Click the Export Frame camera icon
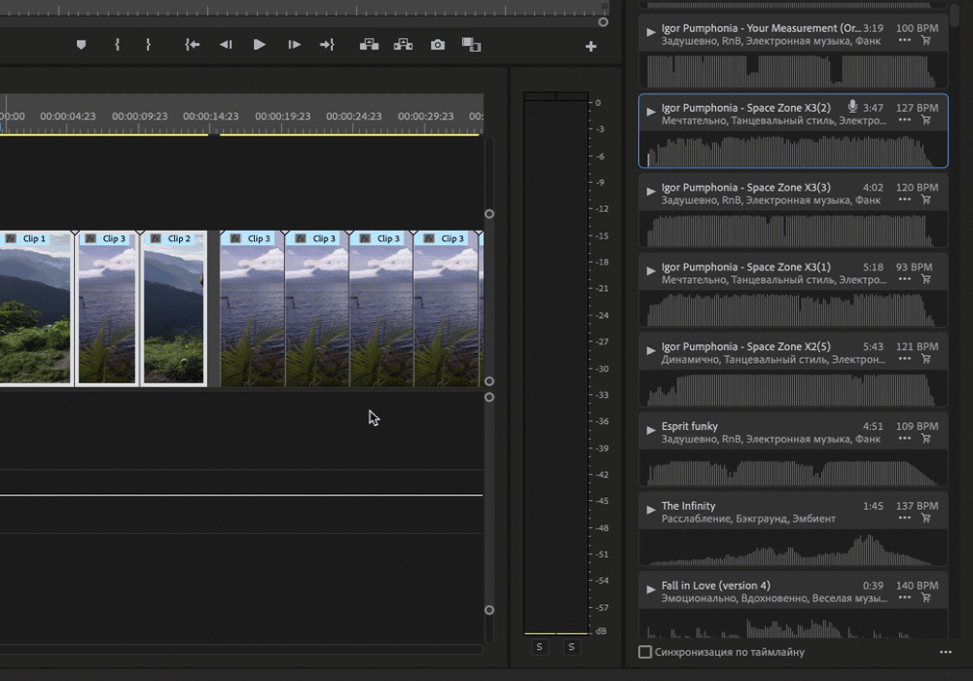 pos(438,45)
